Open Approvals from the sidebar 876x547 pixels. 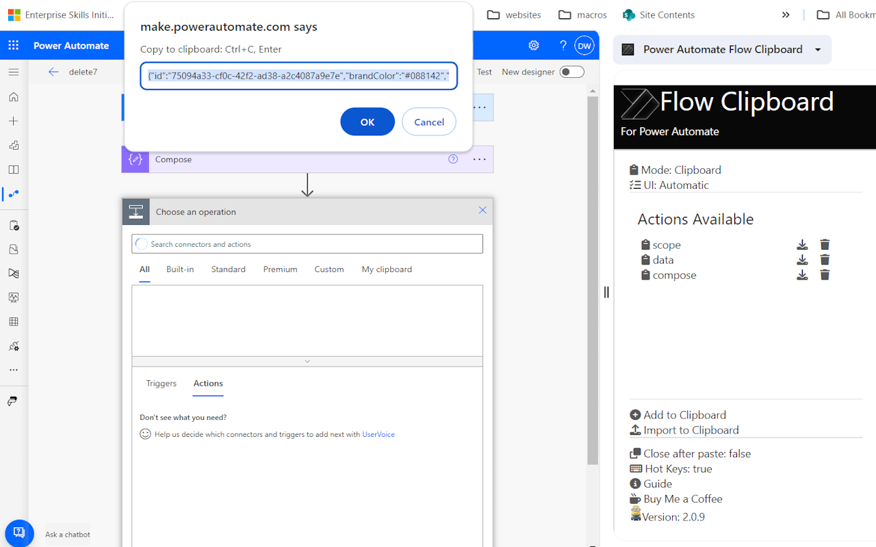(x=14, y=225)
